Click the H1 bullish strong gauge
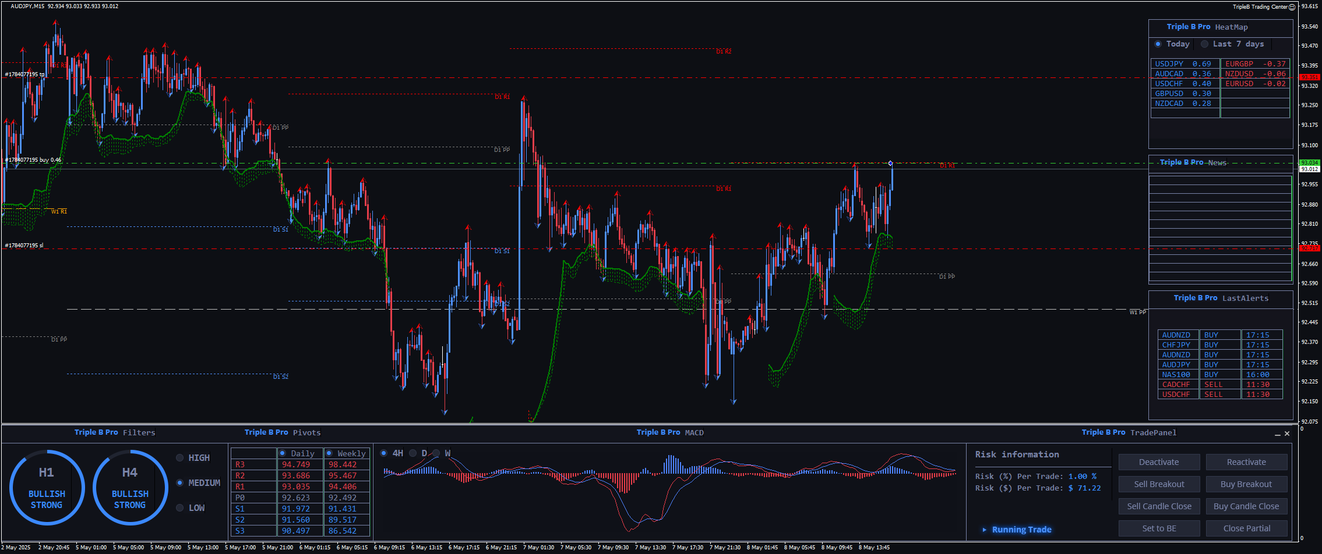Viewport: 1322px width, 554px height. pos(47,488)
